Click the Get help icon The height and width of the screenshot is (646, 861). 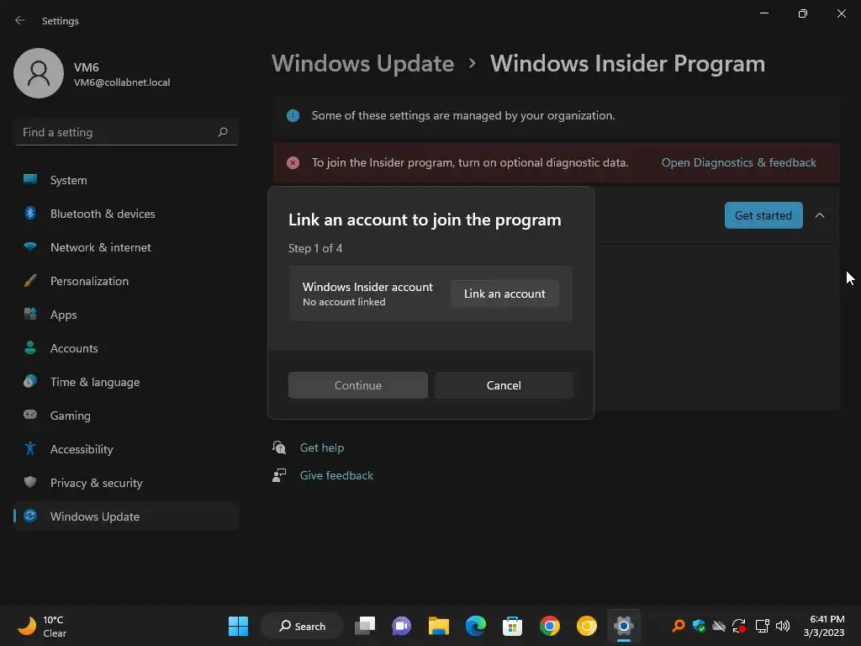[x=279, y=447]
